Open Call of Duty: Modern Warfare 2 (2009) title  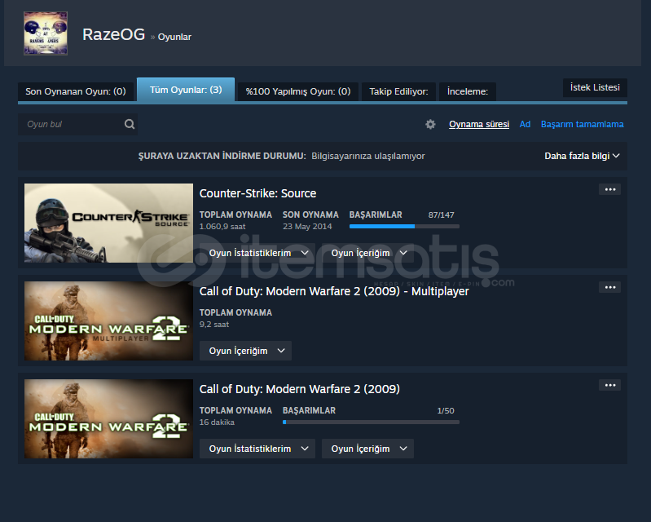click(x=300, y=389)
